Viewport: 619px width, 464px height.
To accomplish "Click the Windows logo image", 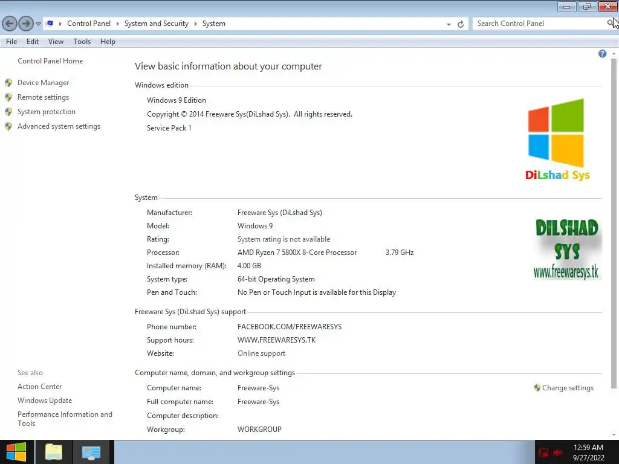I will tap(556, 133).
